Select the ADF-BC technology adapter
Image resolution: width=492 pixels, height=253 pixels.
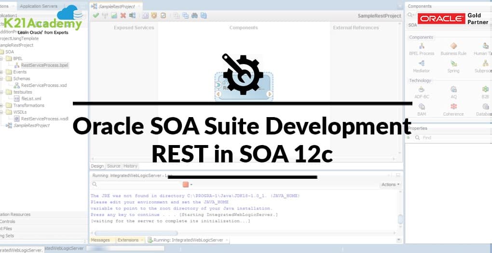click(x=422, y=90)
